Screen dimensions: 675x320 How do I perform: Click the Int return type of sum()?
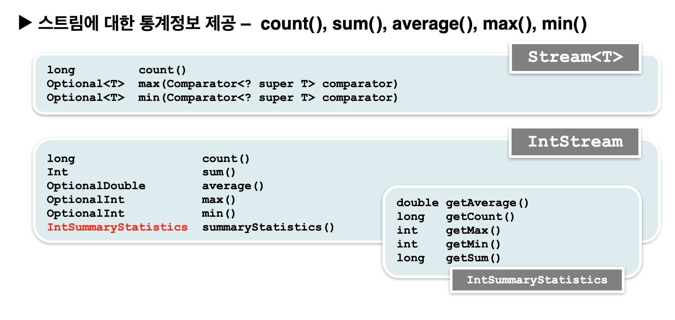57,172
